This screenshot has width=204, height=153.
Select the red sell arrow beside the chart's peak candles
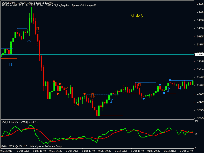(38, 30)
